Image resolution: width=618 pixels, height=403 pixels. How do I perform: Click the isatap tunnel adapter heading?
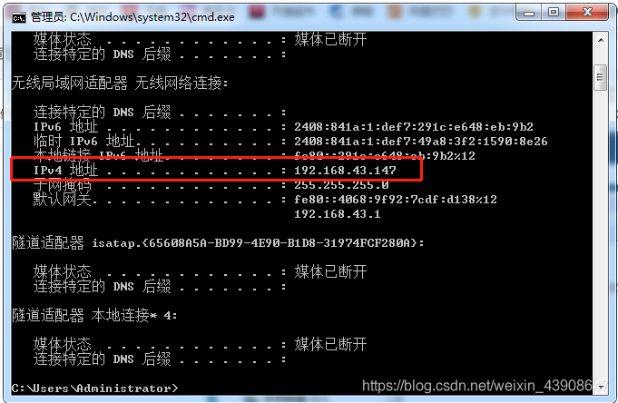tap(218, 243)
